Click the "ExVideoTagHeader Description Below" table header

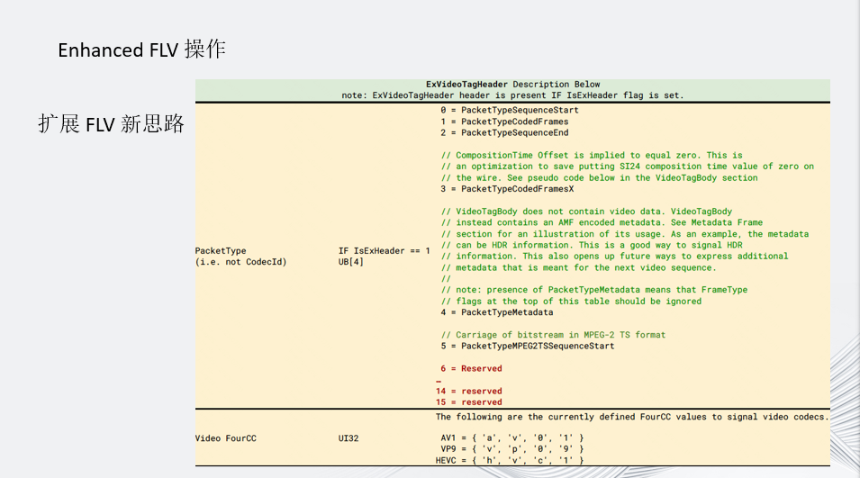click(x=512, y=85)
